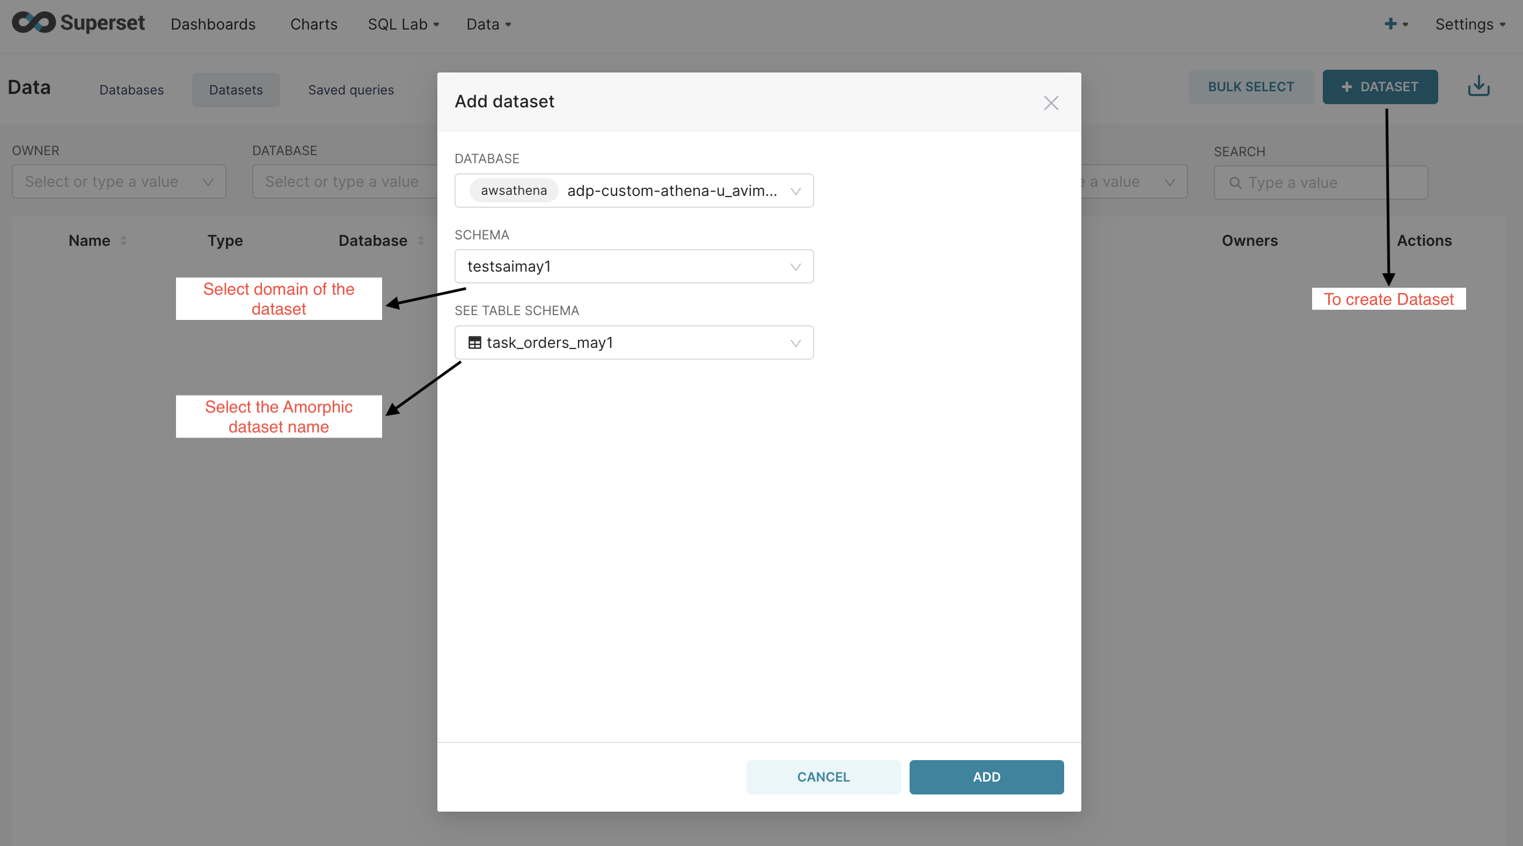Image resolution: width=1523 pixels, height=846 pixels.
Task: Click the CANCEL button to dismiss
Action: tap(823, 776)
